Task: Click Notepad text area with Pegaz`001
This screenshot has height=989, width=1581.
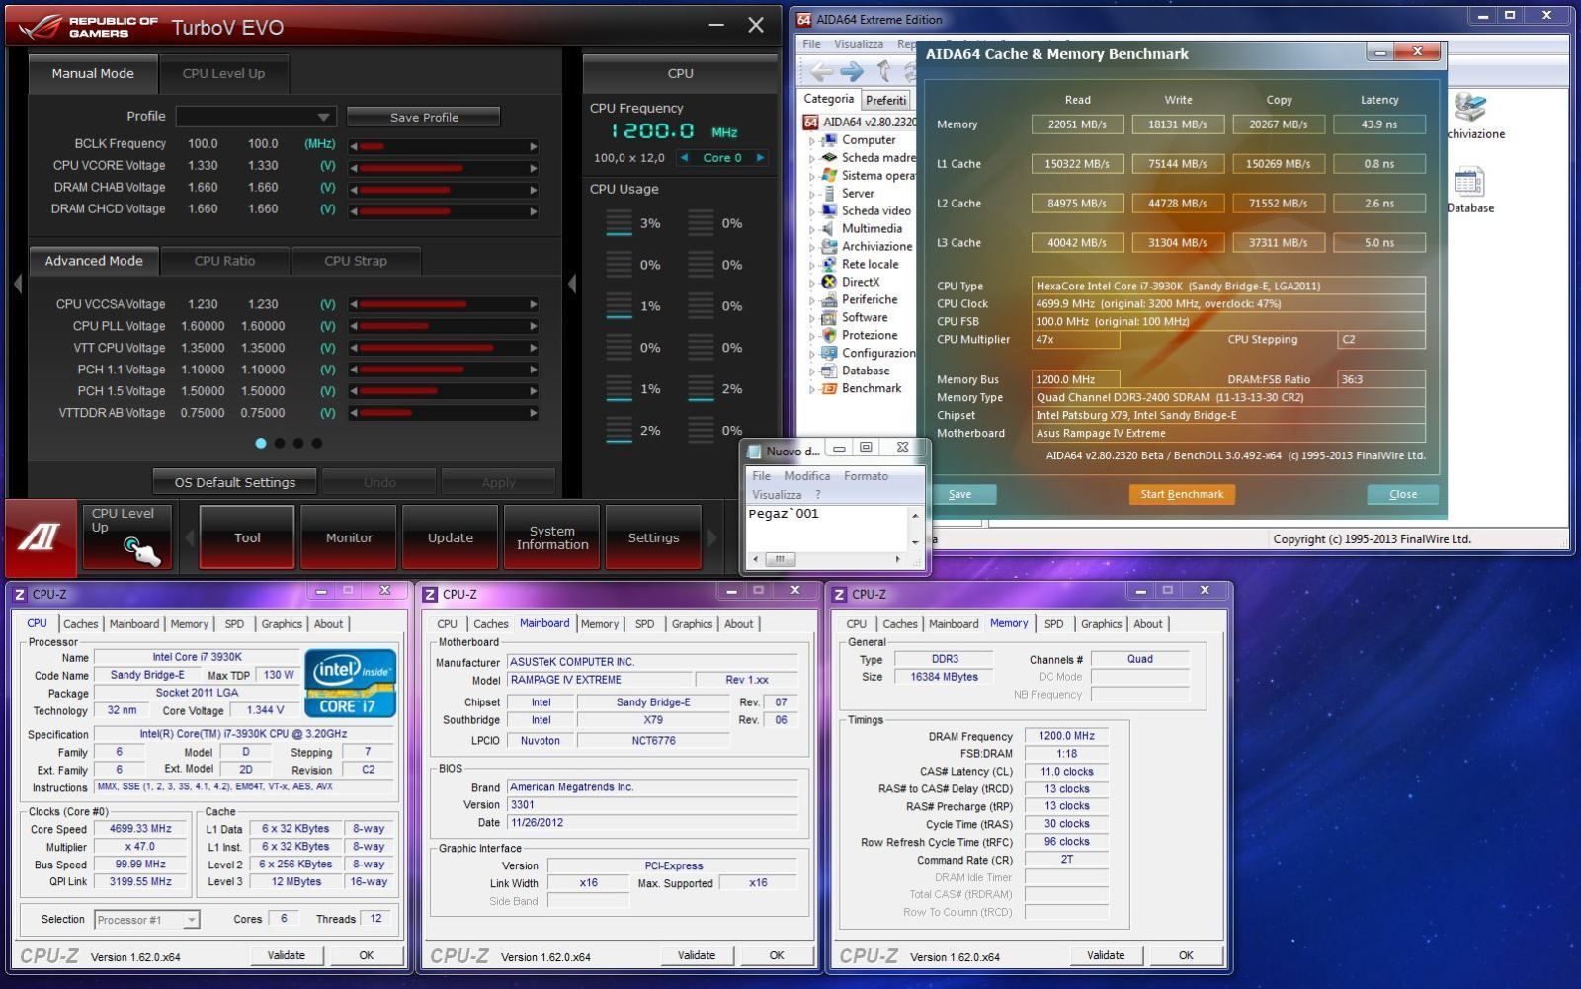Action: coord(828,528)
